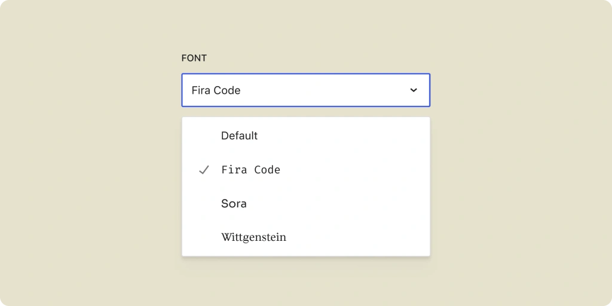
Task: Select Fira Code from the list
Action: (x=250, y=170)
